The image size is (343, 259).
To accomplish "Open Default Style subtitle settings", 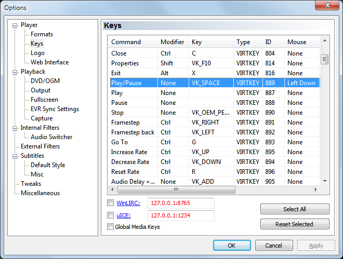I will [48, 165].
